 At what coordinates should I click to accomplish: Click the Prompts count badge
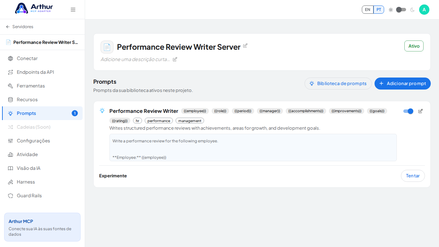tap(75, 113)
